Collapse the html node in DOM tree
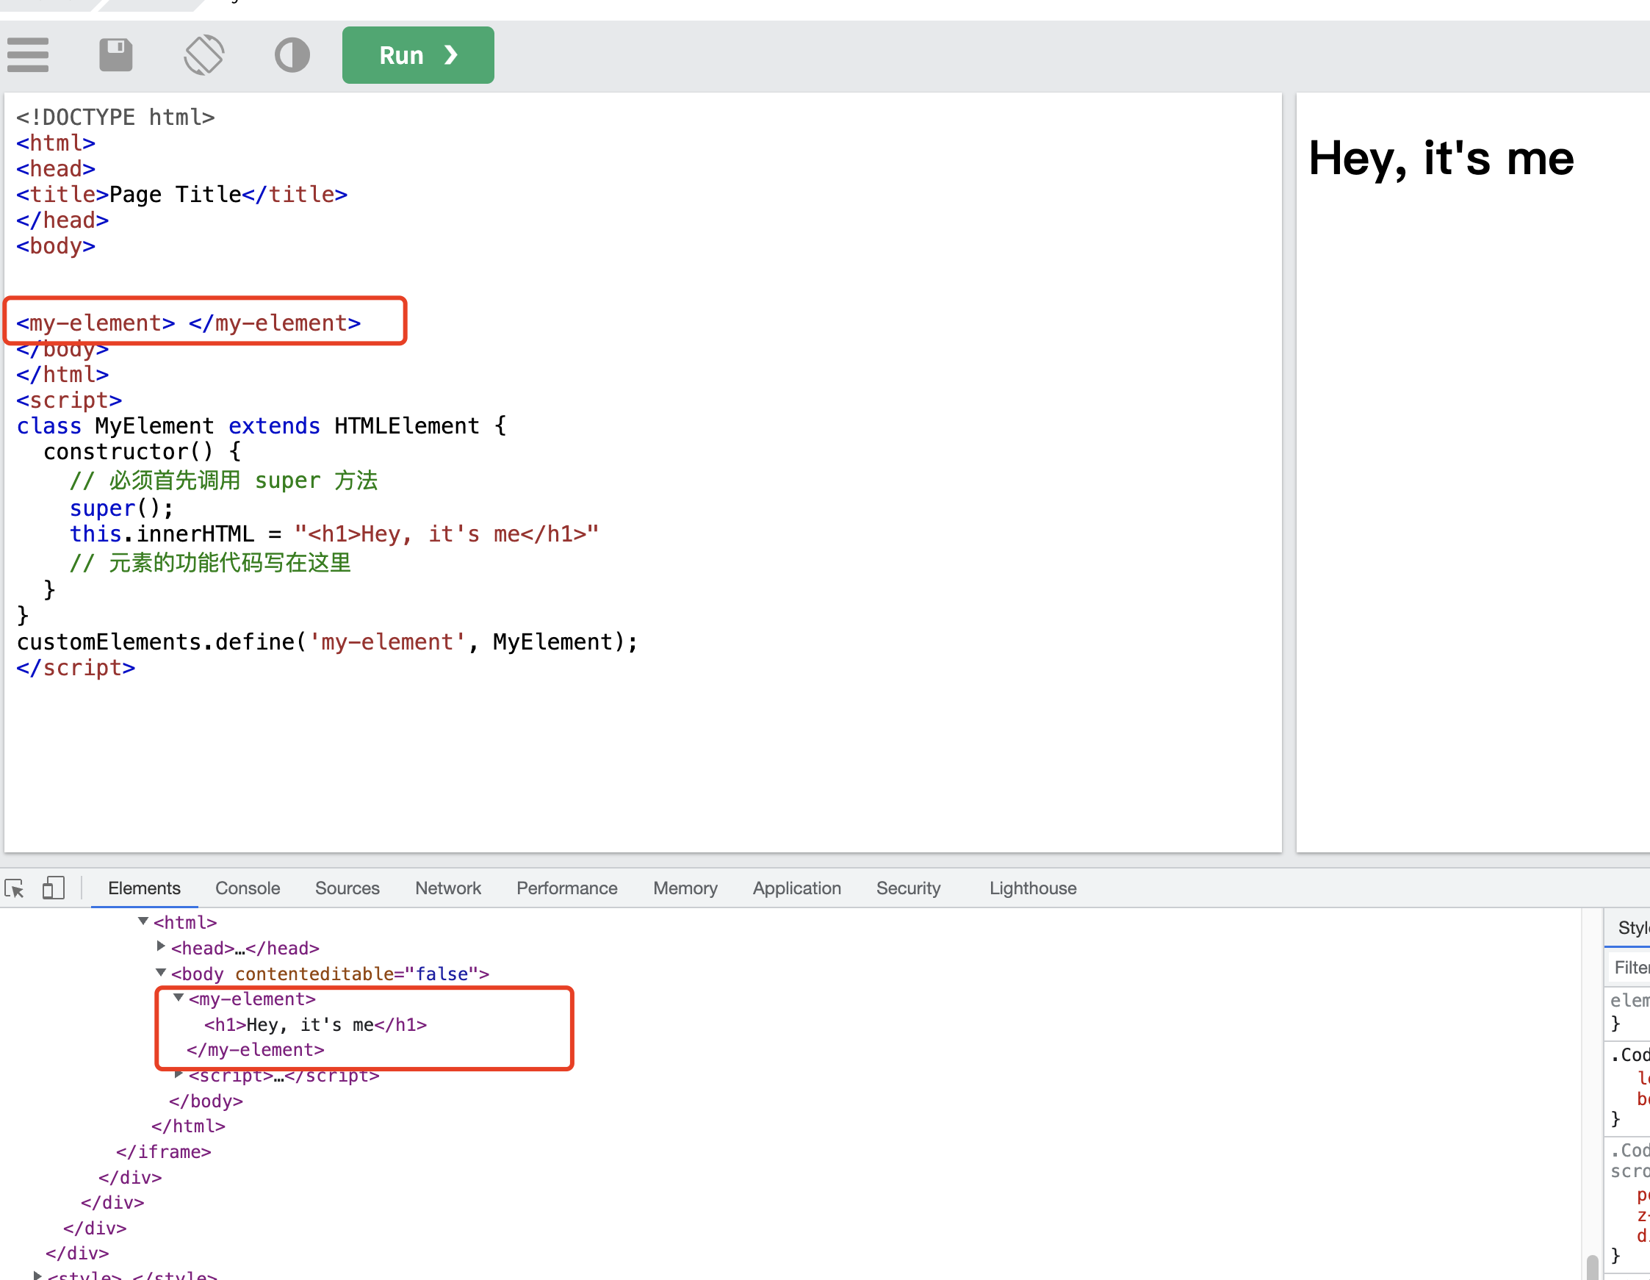1650x1280 pixels. (x=143, y=921)
